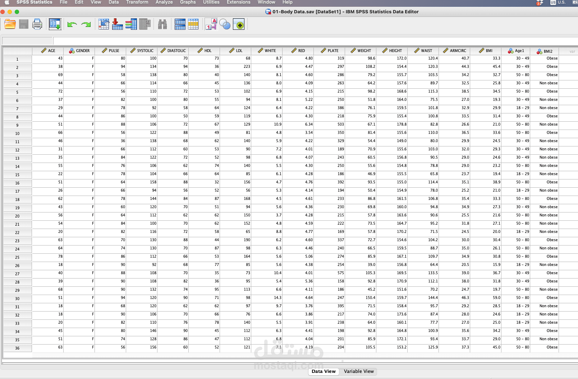The width and height of the screenshot is (578, 379).
Task: Open the Transform menu
Action: coord(137,3)
